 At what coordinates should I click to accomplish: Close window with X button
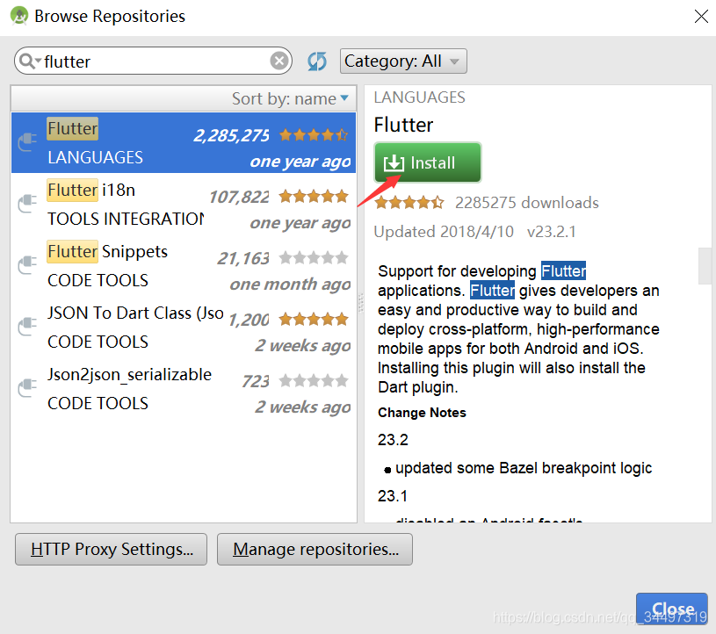point(701,17)
